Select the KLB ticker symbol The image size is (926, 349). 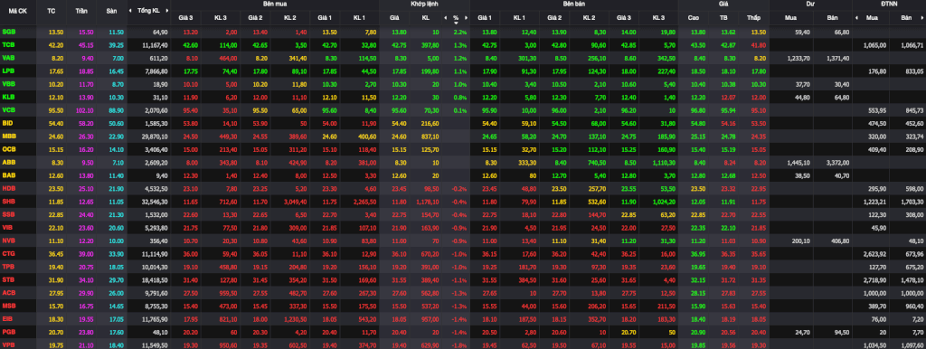[x=9, y=97]
